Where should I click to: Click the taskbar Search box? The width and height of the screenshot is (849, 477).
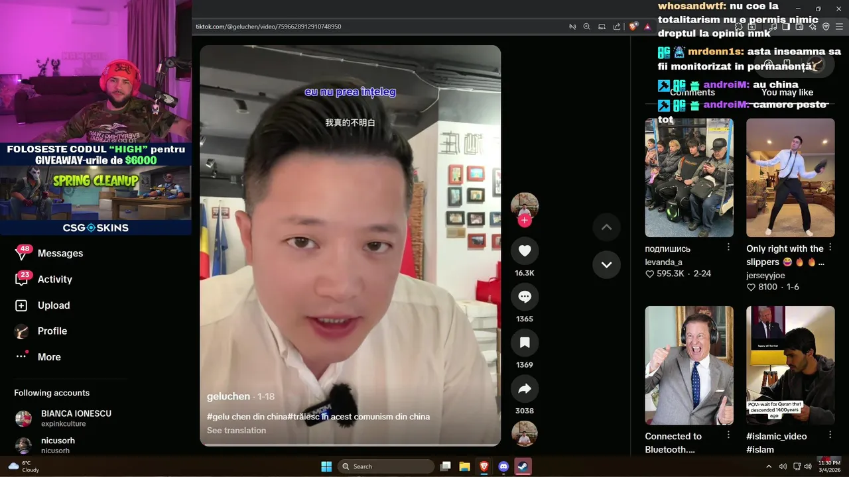tap(385, 466)
